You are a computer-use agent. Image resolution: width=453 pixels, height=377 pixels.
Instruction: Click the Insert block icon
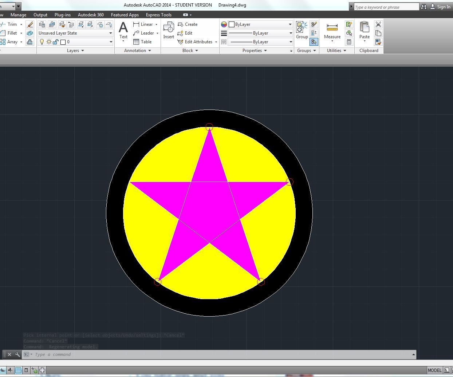click(169, 30)
